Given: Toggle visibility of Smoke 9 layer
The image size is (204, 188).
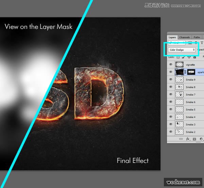Looking at the screenshot, I should tap(171, 79).
